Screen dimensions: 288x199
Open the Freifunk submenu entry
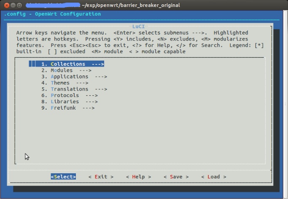tap(68, 108)
